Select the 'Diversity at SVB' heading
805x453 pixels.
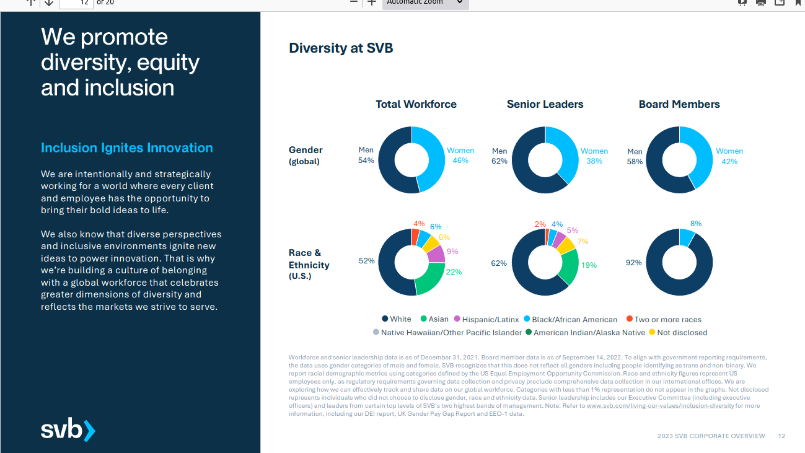pyautogui.click(x=341, y=48)
